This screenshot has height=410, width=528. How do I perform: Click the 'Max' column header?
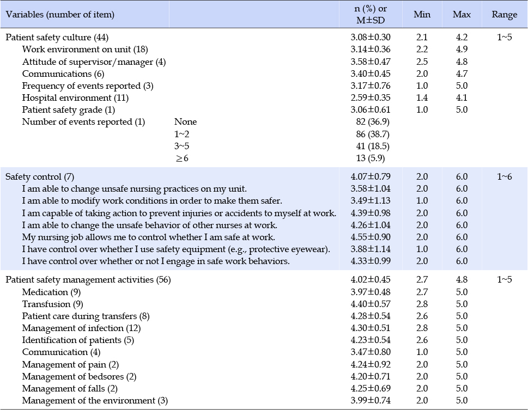462,14
